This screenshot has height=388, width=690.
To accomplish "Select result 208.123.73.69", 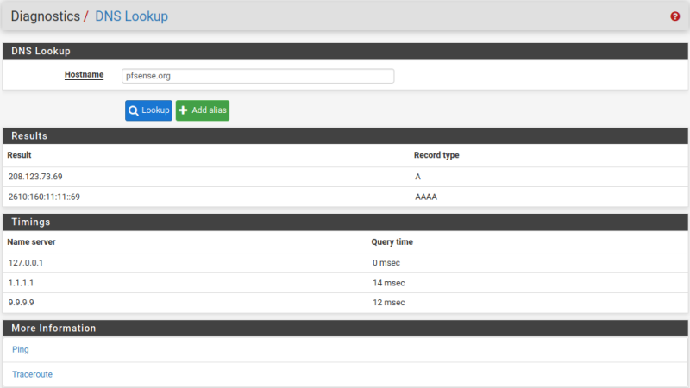I will [x=35, y=177].
